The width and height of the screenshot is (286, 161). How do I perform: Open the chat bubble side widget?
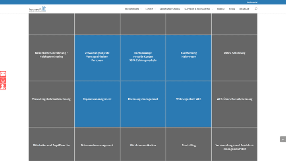(x=3, y=74)
